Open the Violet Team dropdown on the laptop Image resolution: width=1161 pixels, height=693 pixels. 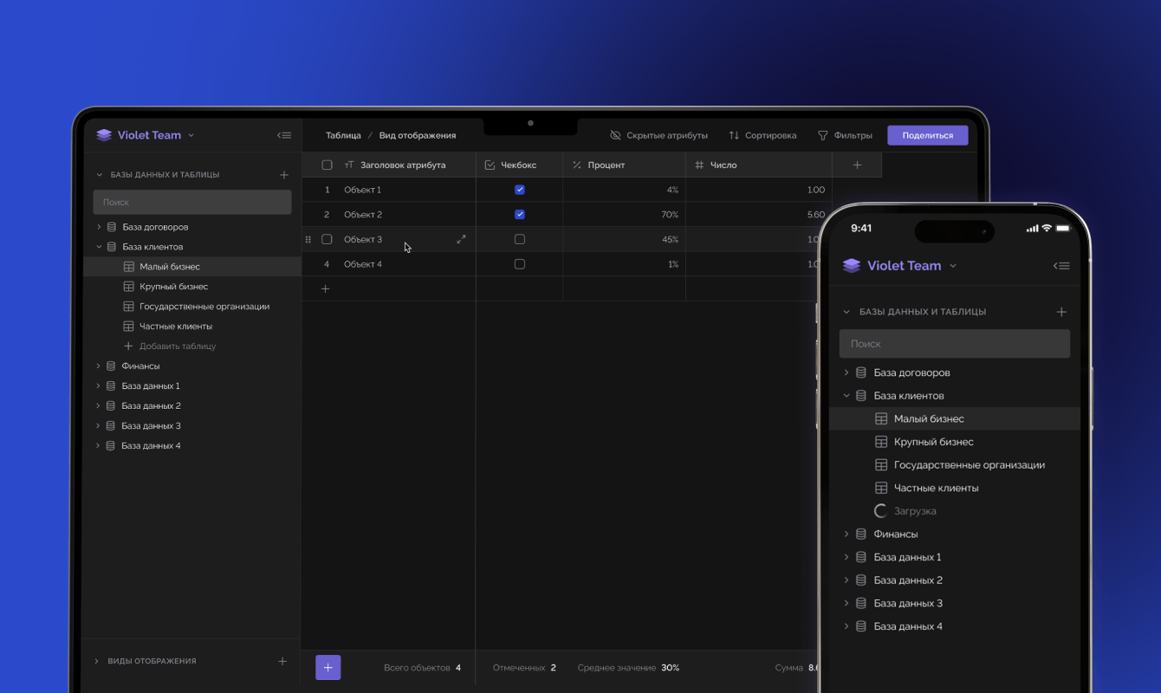pos(191,135)
